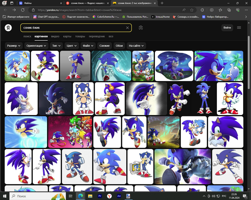The width and height of the screenshot is (251, 200).
Task: Clear the search query with X icon
Action: click(x=127, y=28)
